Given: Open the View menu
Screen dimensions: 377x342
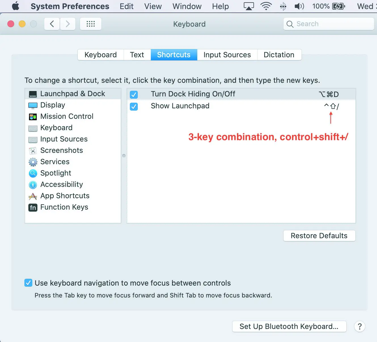Looking at the screenshot, I should coord(153,6).
